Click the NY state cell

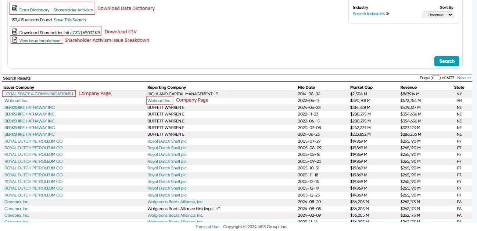point(459,94)
